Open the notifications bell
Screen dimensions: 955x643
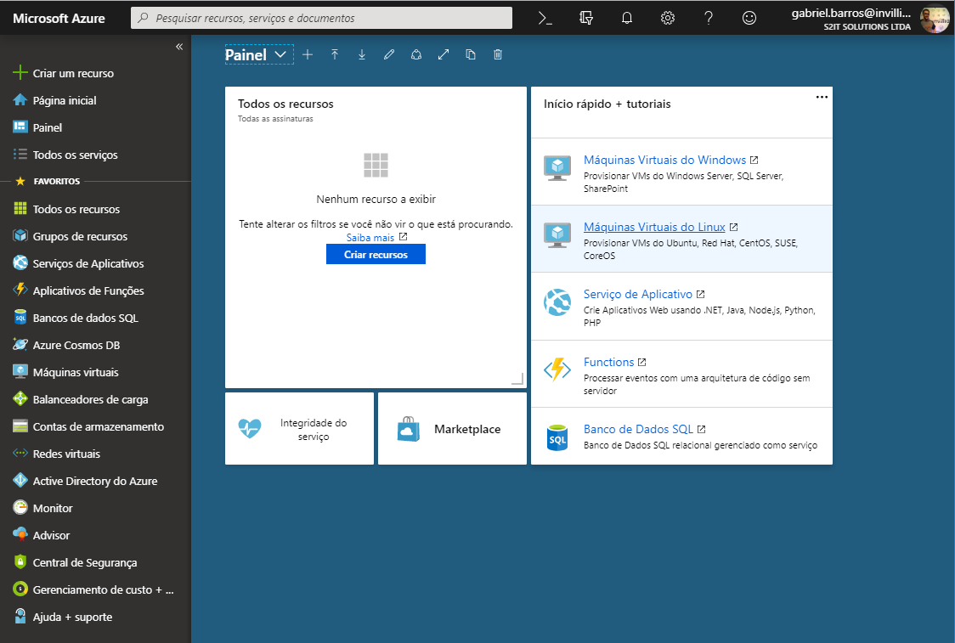(627, 19)
